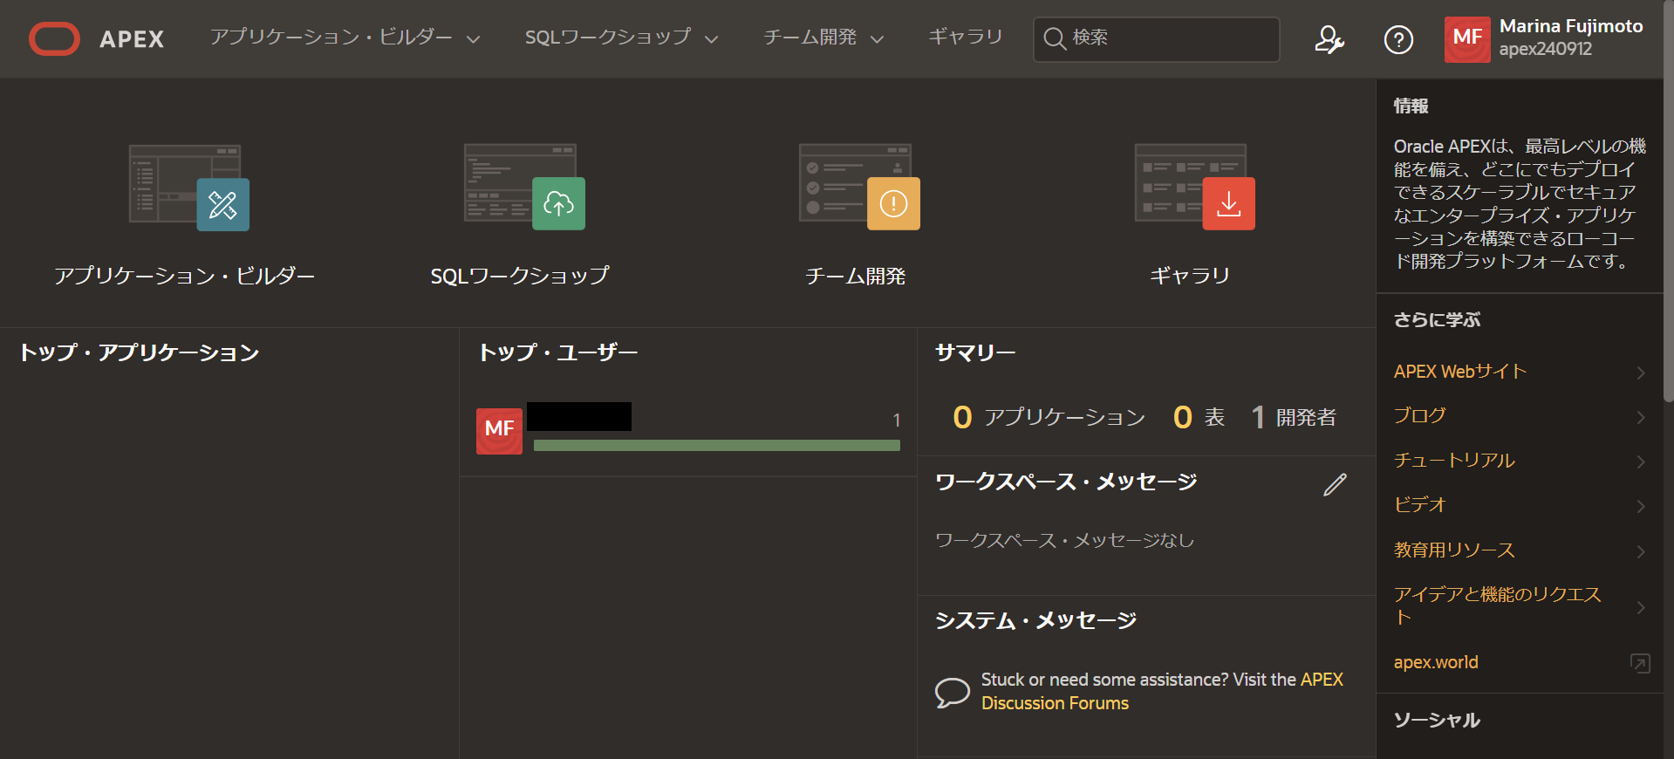This screenshot has width=1674, height=759.
Task: Click the MF avatar in top users
Action: click(x=499, y=431)
